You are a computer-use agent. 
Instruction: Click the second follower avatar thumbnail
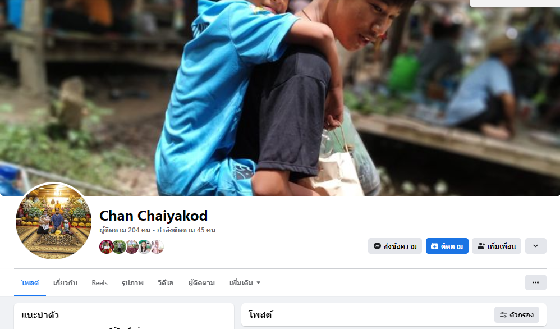tap(120, 247)
